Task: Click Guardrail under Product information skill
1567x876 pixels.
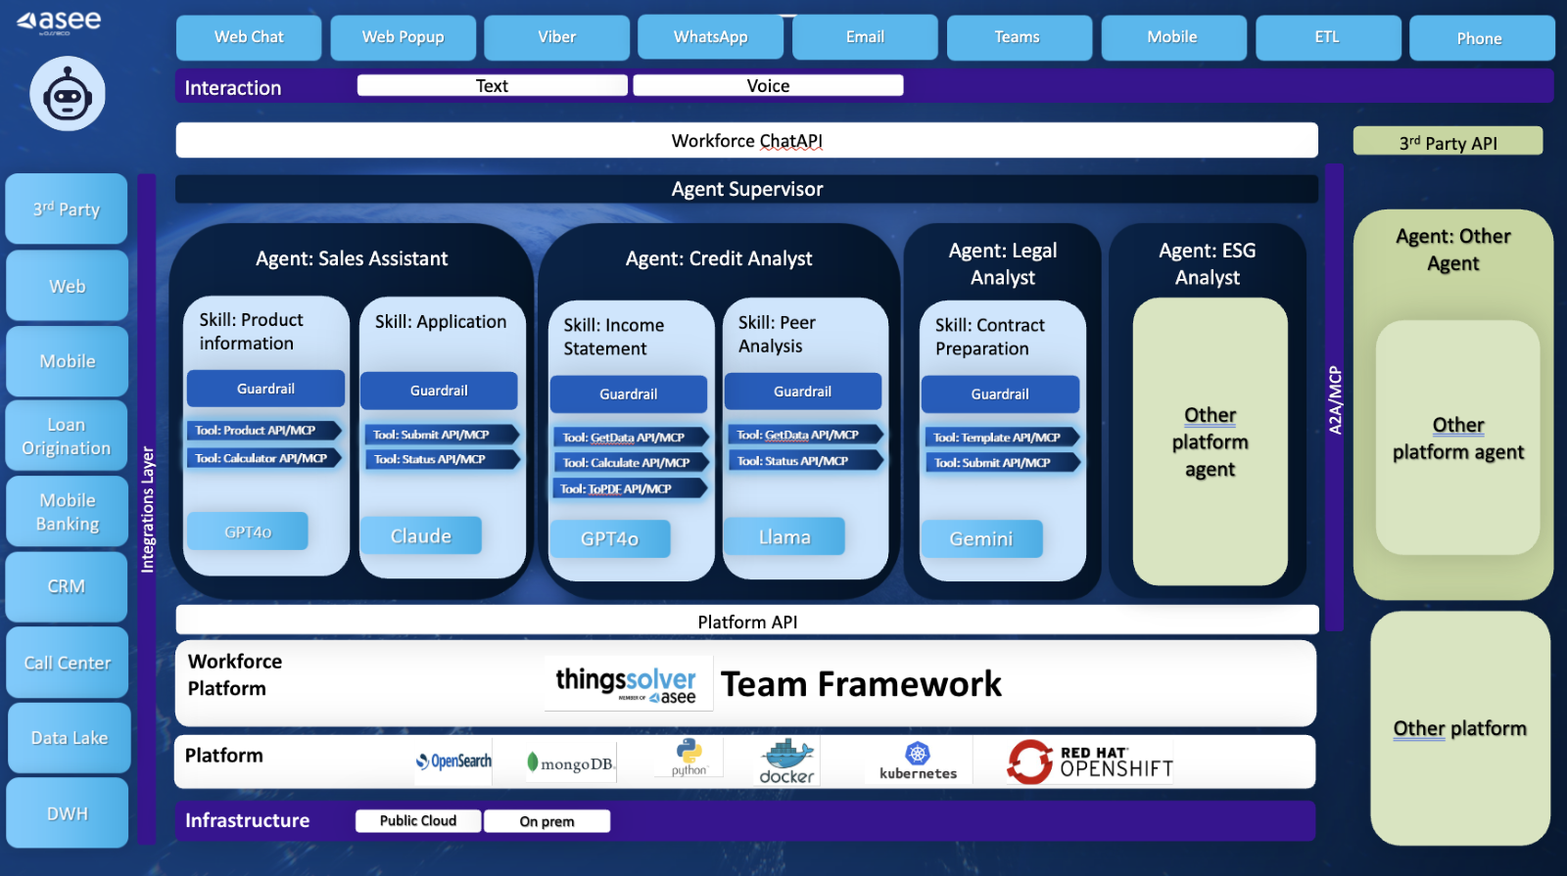Action: point(265,389)
